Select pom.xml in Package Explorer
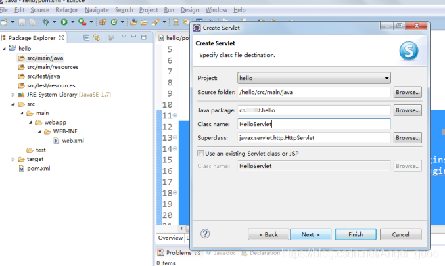Image resolution: width=445 pixels, height=266 pixels. tap(34, 169)
